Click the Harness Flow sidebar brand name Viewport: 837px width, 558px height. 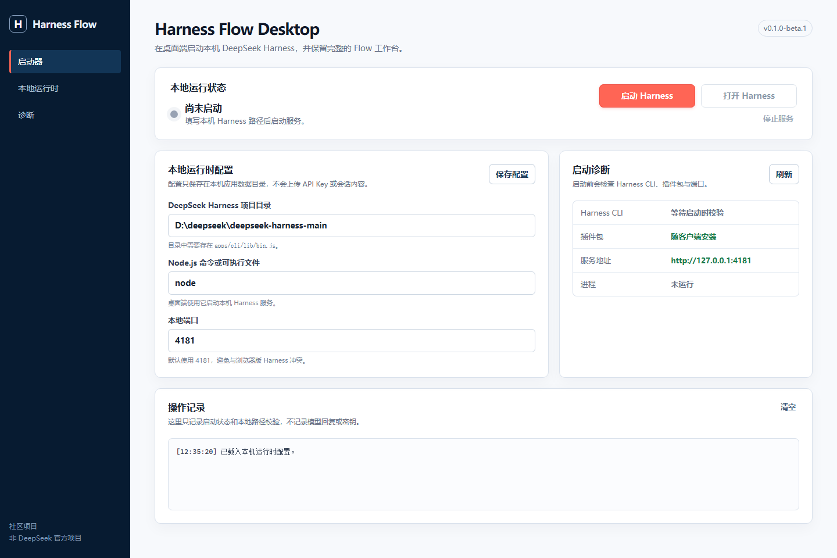pyautogui.click(x=65, y=24)
